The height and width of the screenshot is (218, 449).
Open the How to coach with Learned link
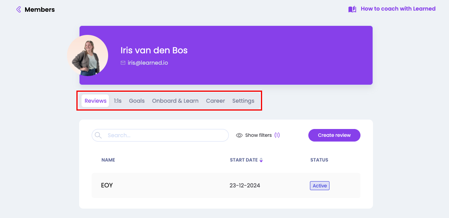[x=398, y=9]
